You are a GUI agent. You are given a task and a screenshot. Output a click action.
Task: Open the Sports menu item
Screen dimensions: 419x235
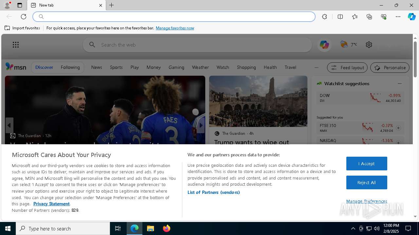tap(116, 67)
